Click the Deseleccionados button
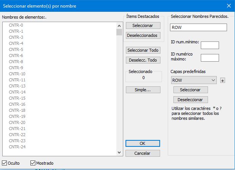Screen dimensions: 235x170 tap(143, 35)
